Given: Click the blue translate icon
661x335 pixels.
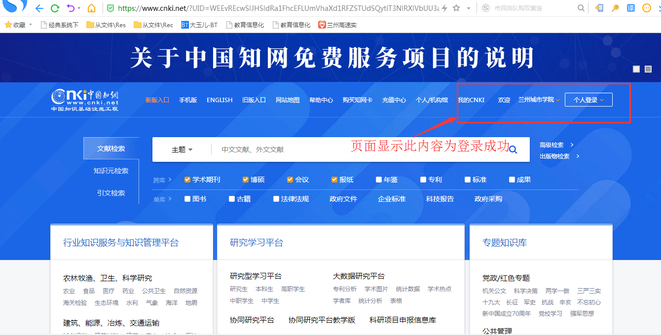Looking at the screenshot, I should point(631,8).
